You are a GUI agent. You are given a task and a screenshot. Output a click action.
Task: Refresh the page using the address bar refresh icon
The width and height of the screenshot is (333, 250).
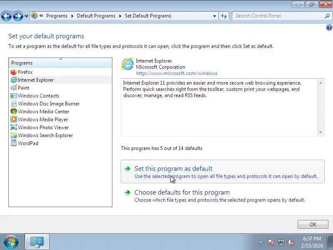point(224,16)
